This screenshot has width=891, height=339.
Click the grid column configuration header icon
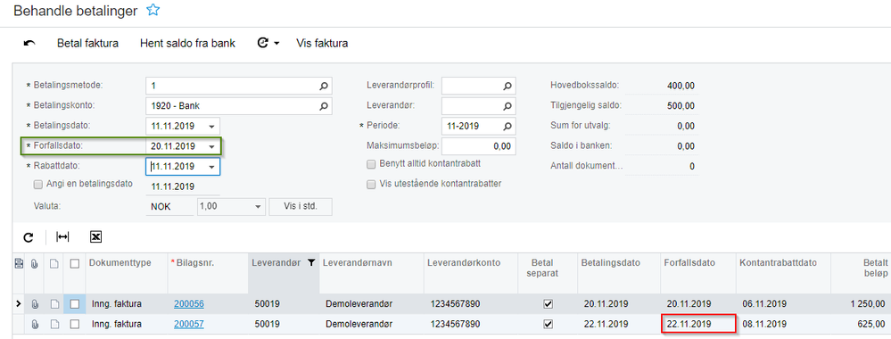(19, 264)
